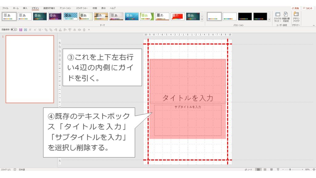Open the ヘルプ tab
This screenshot has height=178, width=316.
coord(113,8)
